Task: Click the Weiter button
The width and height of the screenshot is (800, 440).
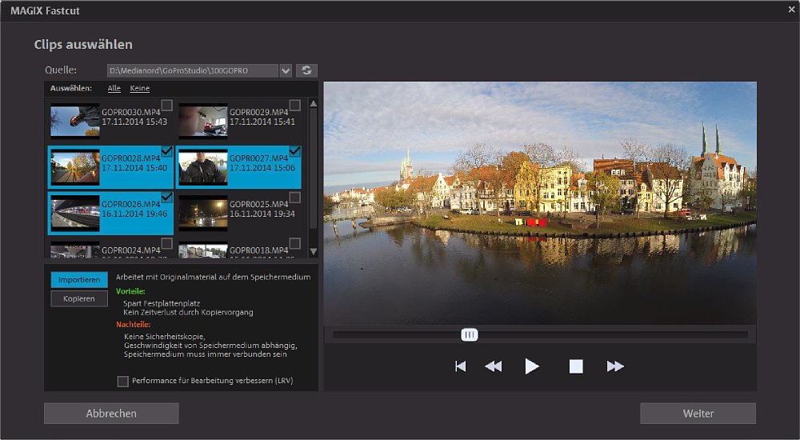Action: click(x=698, y=414)
